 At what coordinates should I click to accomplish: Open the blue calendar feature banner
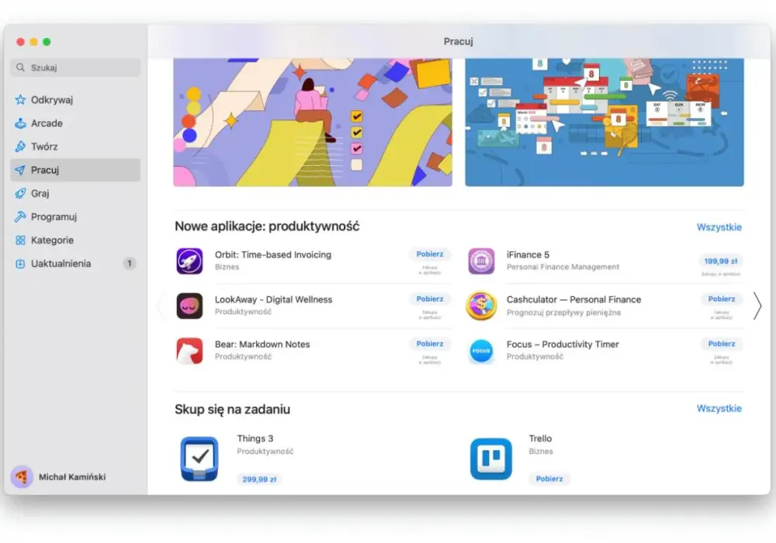click(x=605, y=122)
